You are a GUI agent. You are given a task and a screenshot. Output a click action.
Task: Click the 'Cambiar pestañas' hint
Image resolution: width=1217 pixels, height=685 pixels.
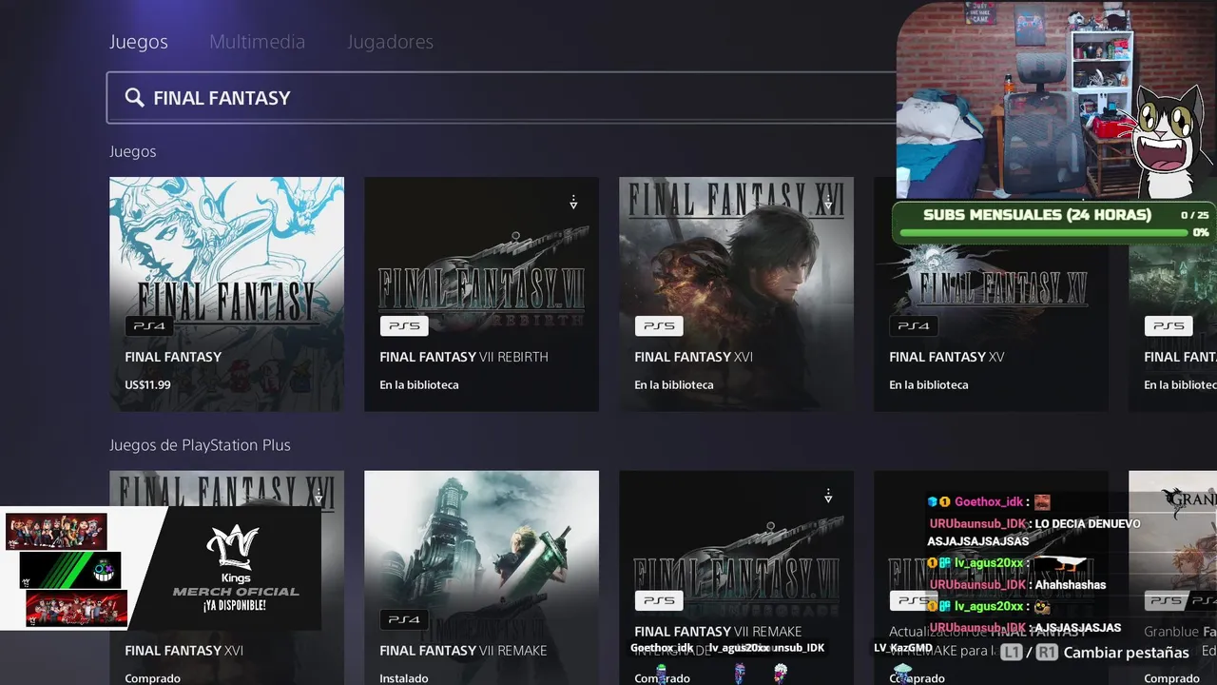(1126, 653)
